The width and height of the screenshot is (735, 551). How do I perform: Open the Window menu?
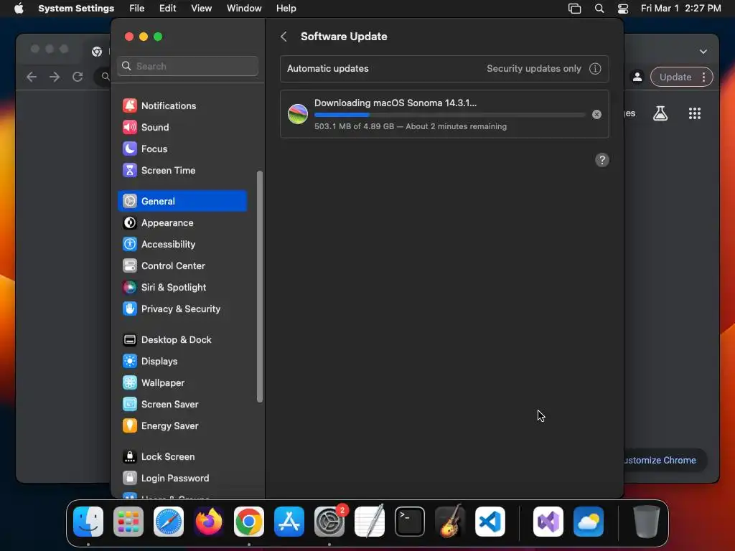pos(244,9)
